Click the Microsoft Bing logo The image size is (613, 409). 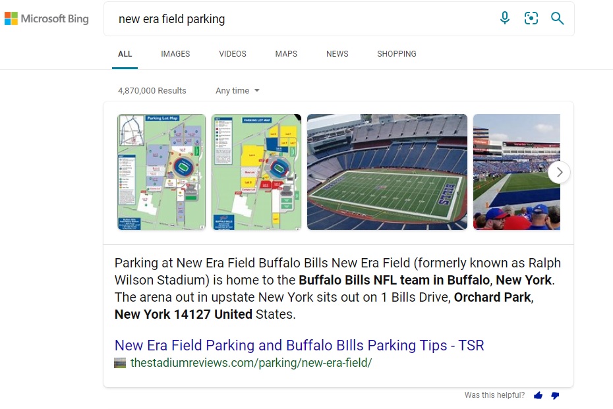pos(47,18)
